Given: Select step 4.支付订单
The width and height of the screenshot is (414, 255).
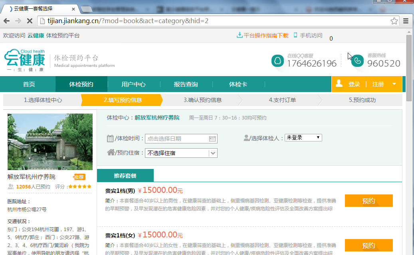Looking at the screenshot, I should [282, 100].
